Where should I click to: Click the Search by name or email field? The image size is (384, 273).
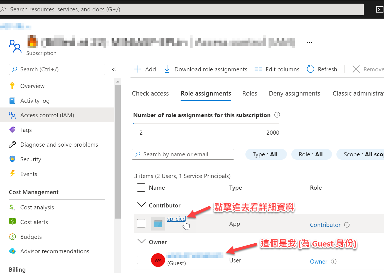pos(183,154)
